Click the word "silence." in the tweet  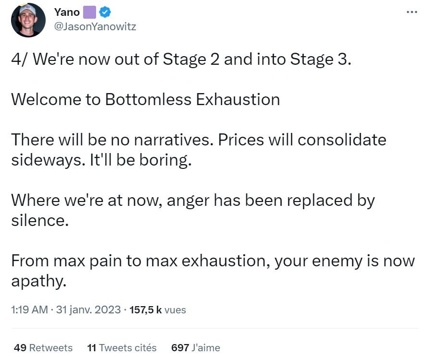[40, 220]
